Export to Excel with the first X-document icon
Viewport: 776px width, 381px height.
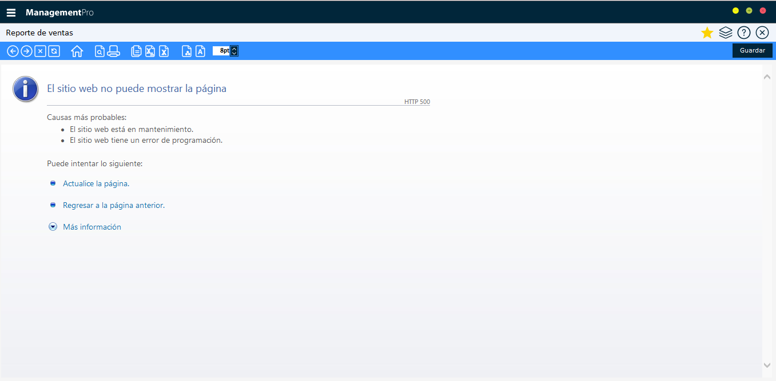tap(150, 51)
